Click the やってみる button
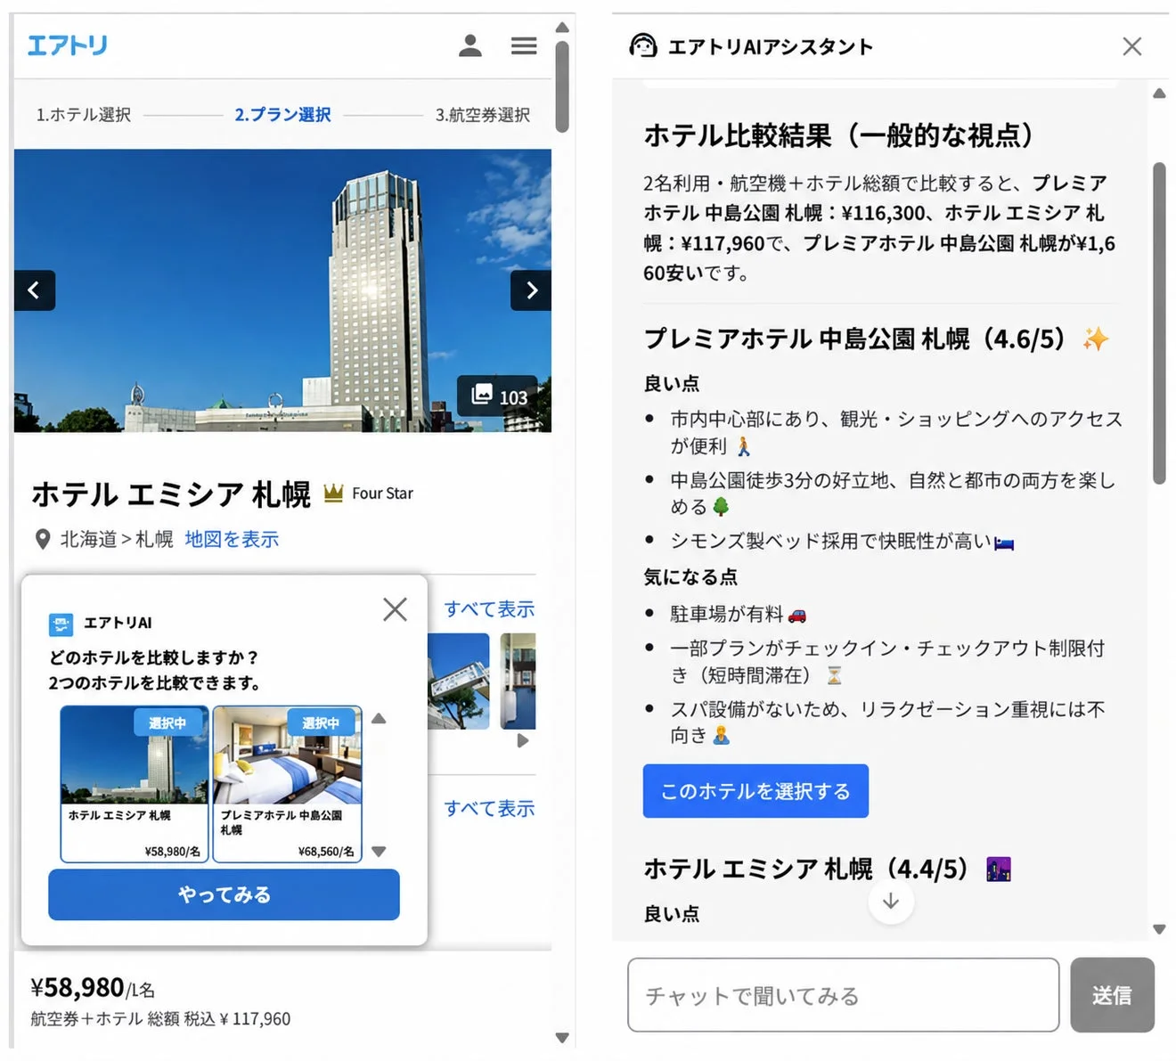Image resolution: width=1176 pixels, height=1061 pixels. 224,894
